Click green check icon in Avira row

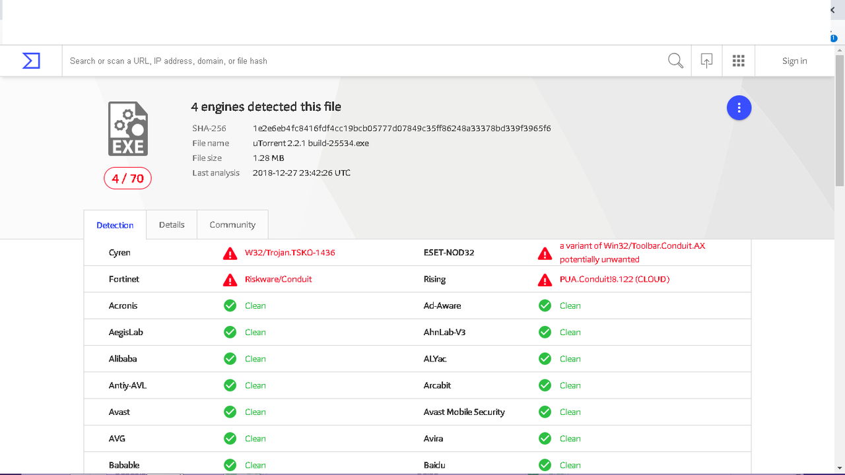[545, 438]
